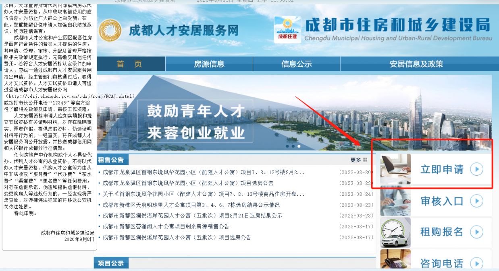499x271 pixels.
Task: Click the notice signature 成都市住房和城乡建设局
Action: tap(68, 233)
